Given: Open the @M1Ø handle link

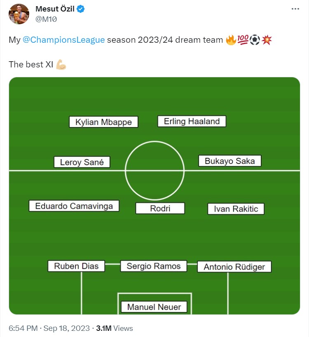Looking at the screenshot, I should click(x=45, y=19).
